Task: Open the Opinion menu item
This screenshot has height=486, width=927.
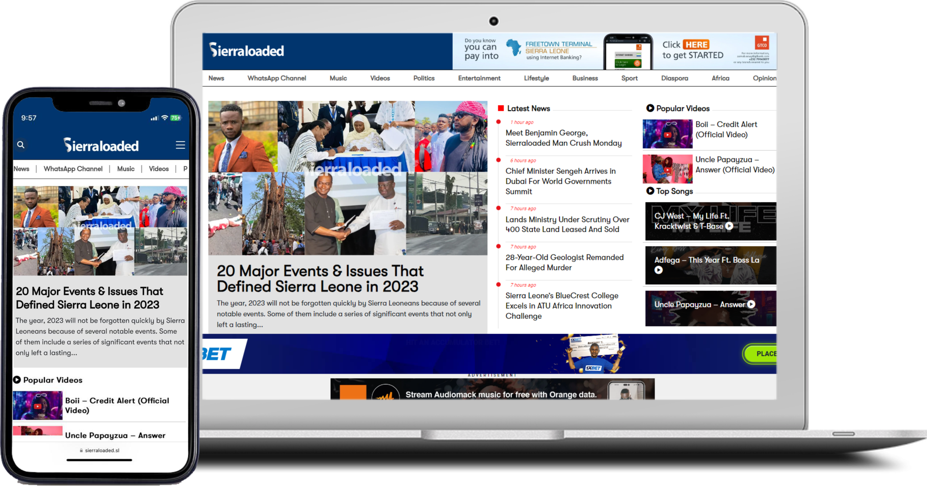Action: pos(764,78)
